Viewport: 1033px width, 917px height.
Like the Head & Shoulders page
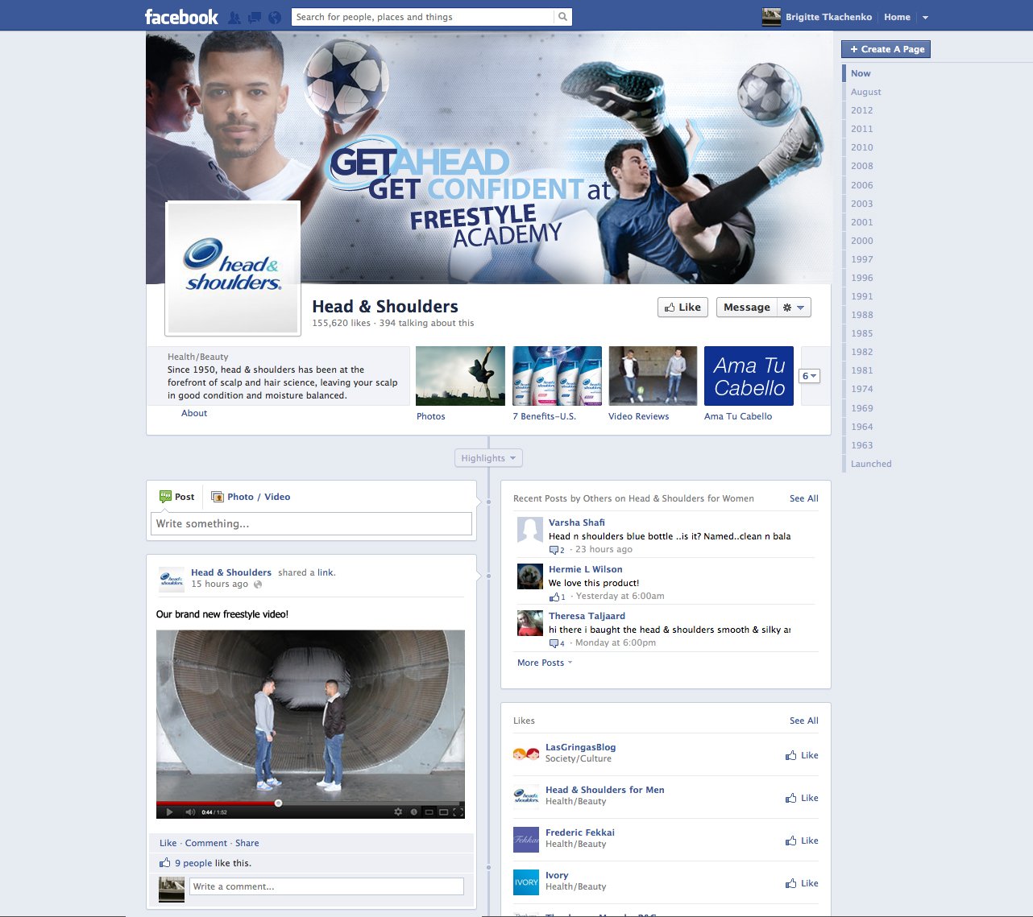click(682, 308)
